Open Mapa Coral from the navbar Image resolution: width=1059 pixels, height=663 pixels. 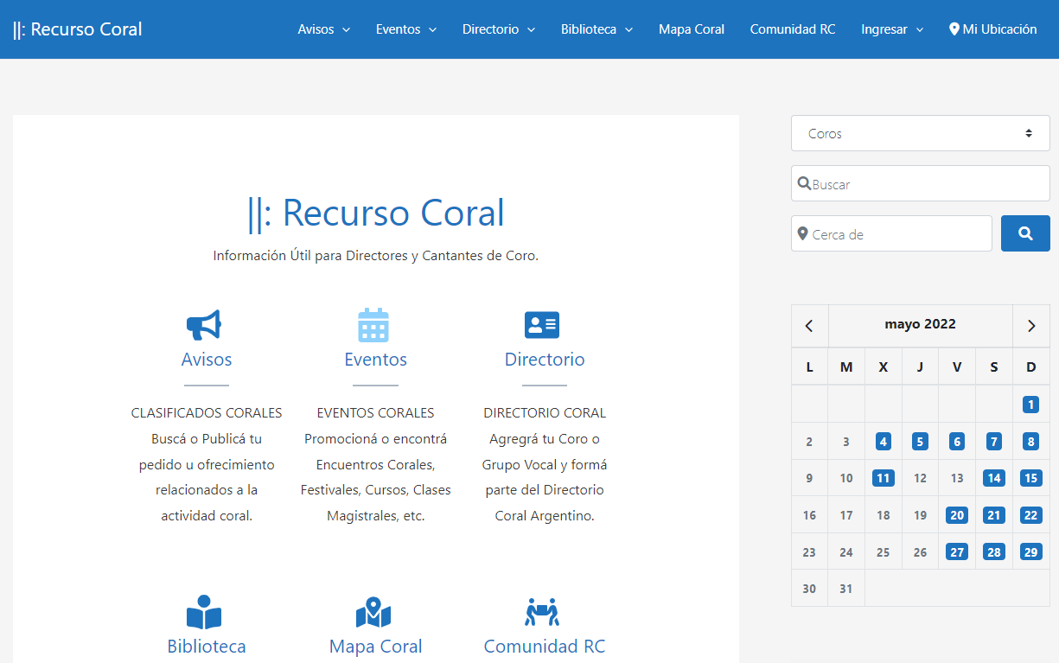pos(692,29)
